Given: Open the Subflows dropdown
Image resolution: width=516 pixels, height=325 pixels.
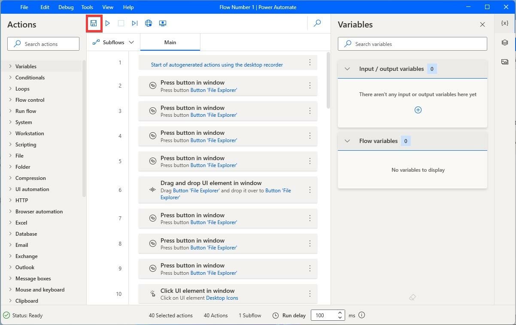Looking at the screenshot, I should tap(113, 43).
